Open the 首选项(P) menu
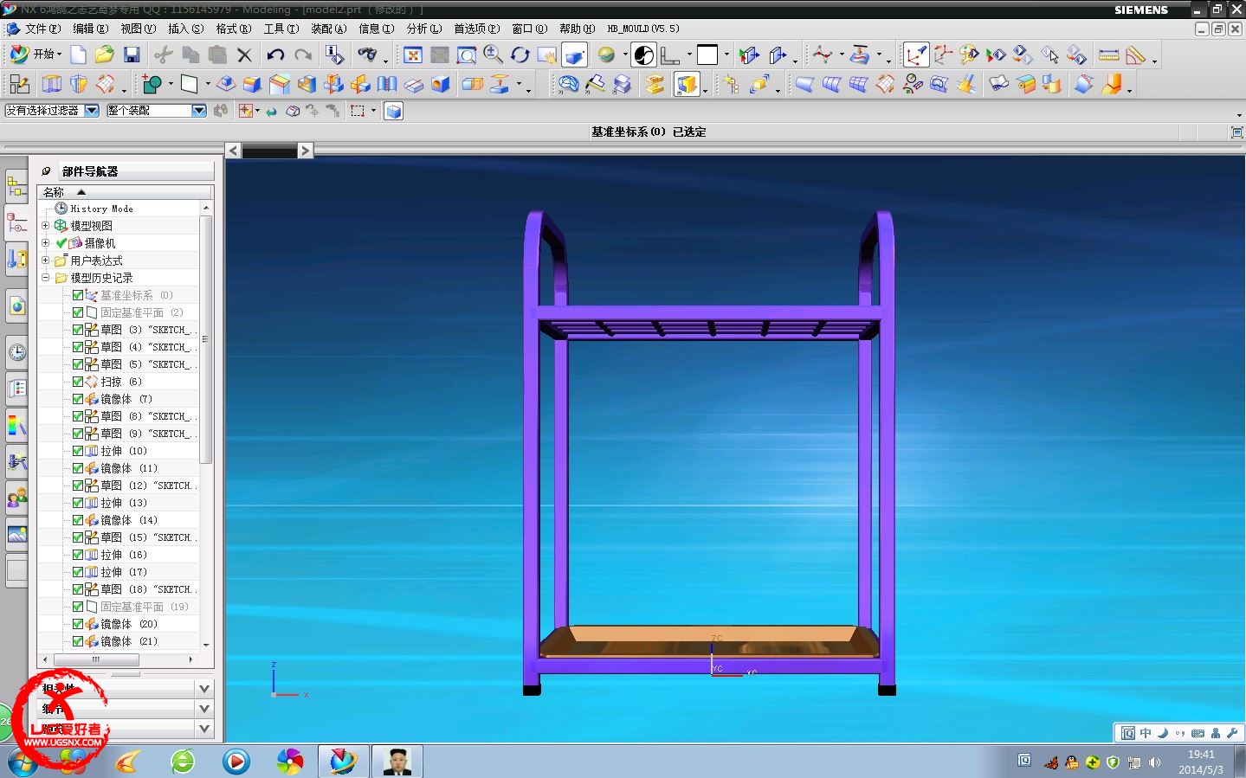Screen dimensions: 1246x778 (476, 29)
